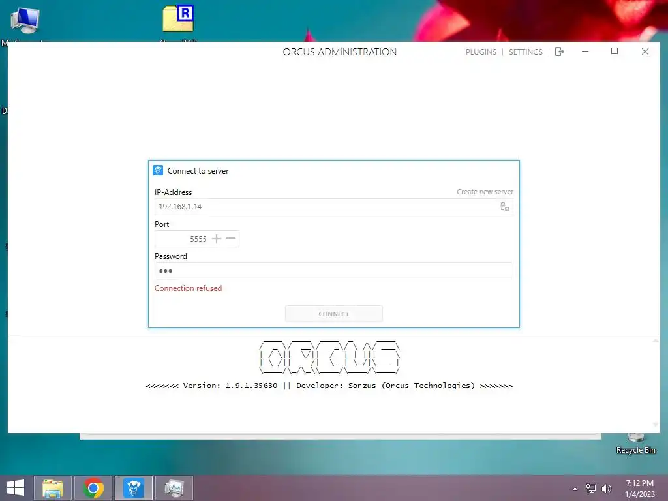Viewport: 668px width, 501px height.
Task: Launch Chrome from the taskbar
Action: tap(93, 488)
